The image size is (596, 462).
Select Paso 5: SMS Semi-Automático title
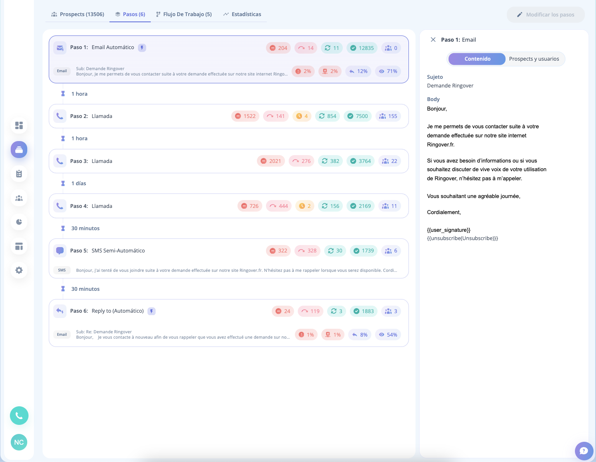(107, 250)
